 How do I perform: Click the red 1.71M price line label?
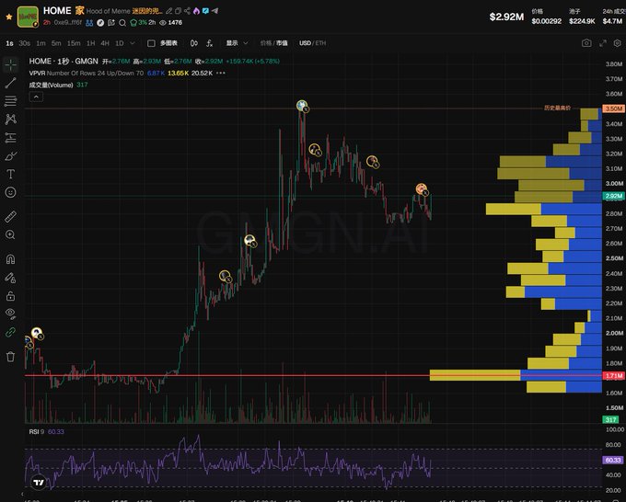613,376
